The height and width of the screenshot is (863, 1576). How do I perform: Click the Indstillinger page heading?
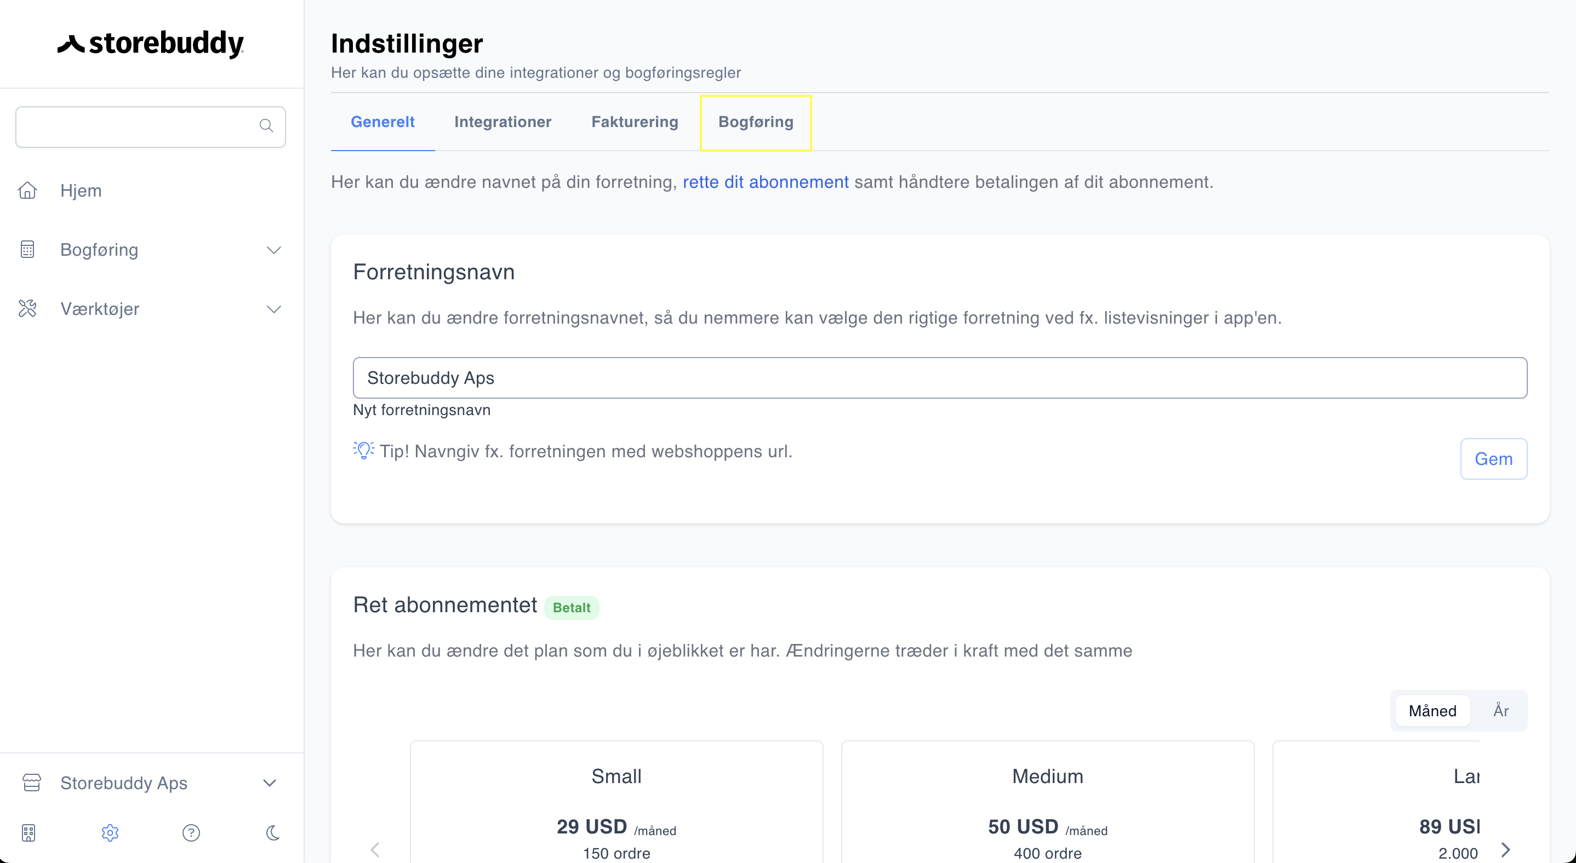point(407,44)
